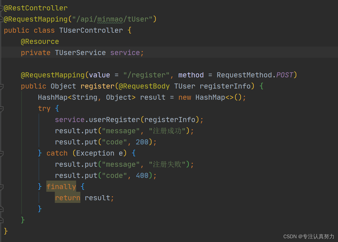Click the service field name in the private declaration

point(125,53)
